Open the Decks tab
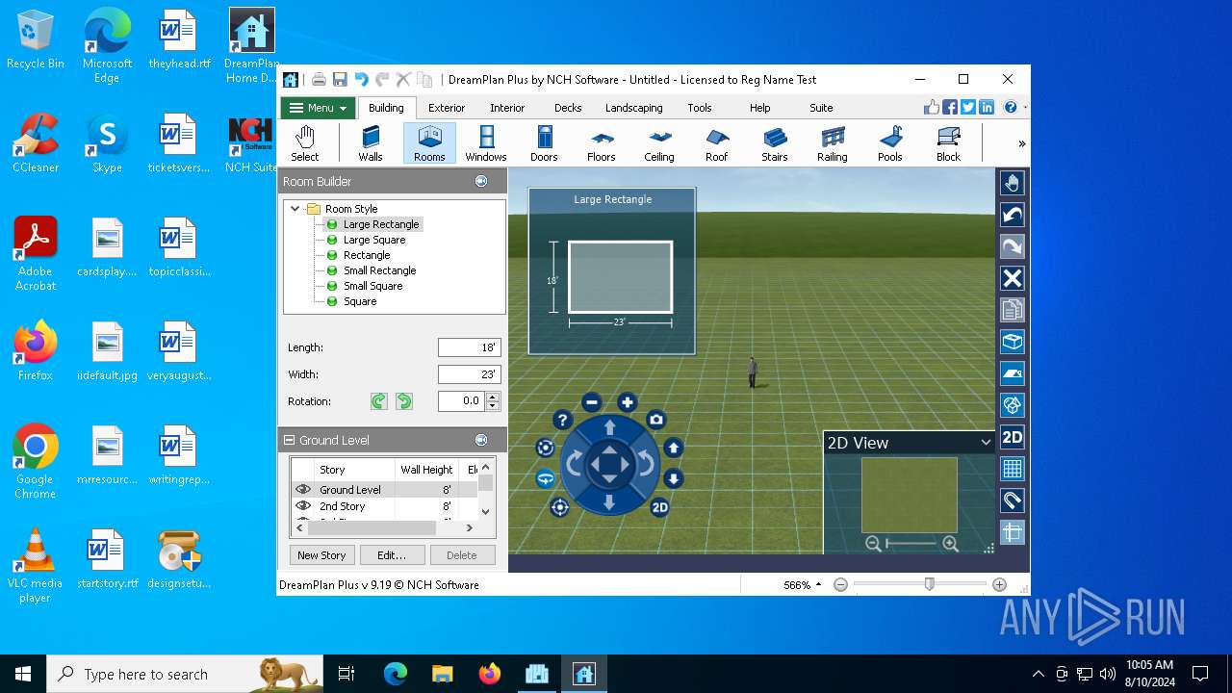Viewport: 1232px width, 693px height. pos(568,108)
